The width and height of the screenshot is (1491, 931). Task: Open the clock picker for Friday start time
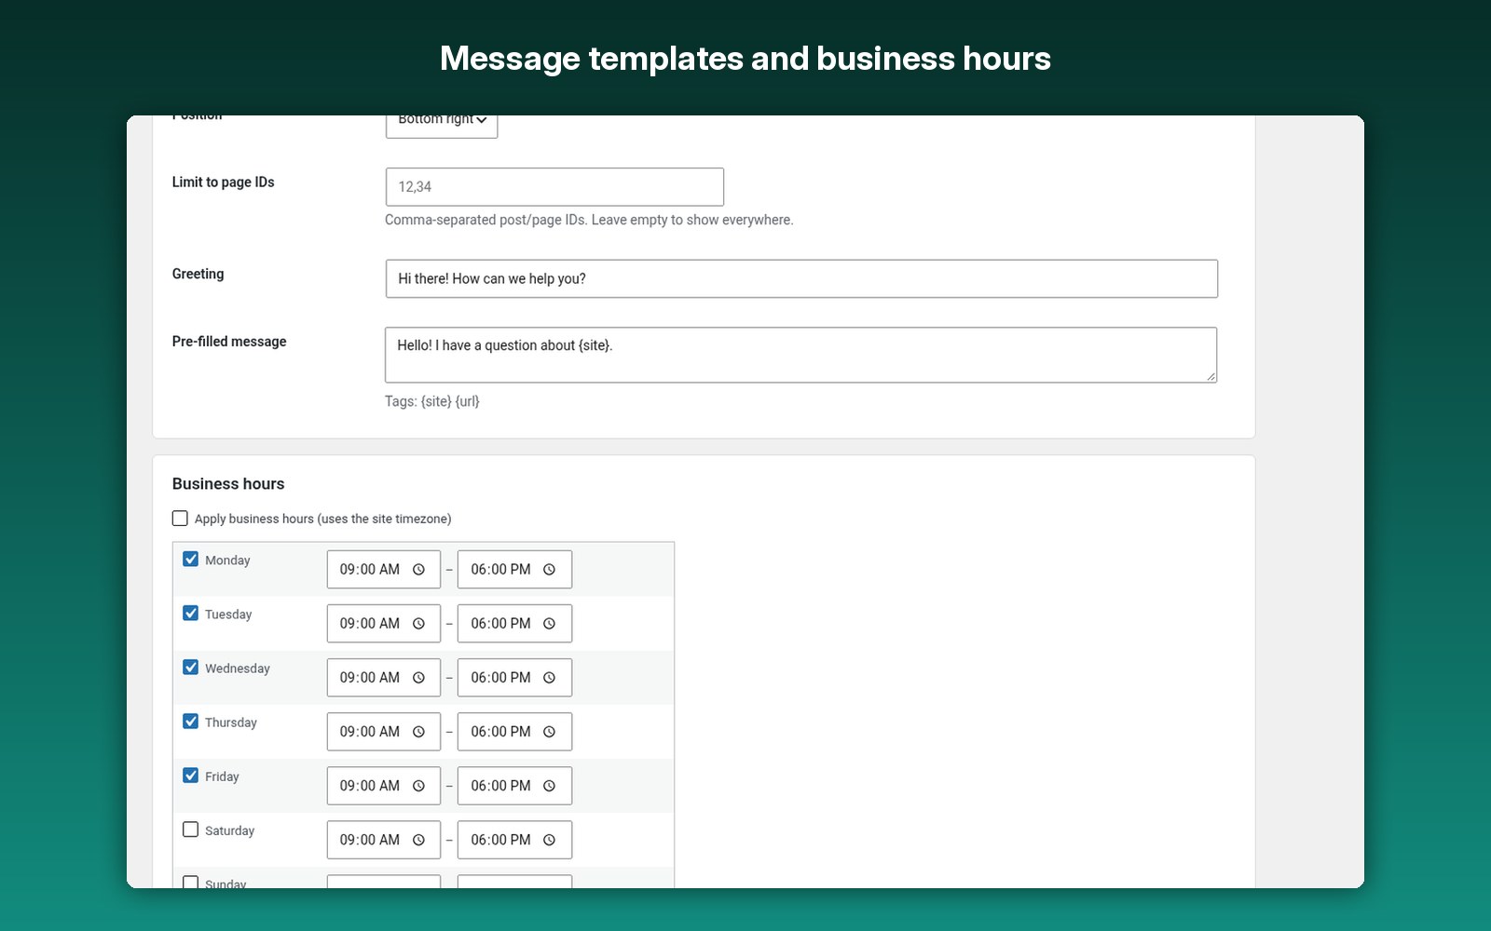tap(418, 786)
